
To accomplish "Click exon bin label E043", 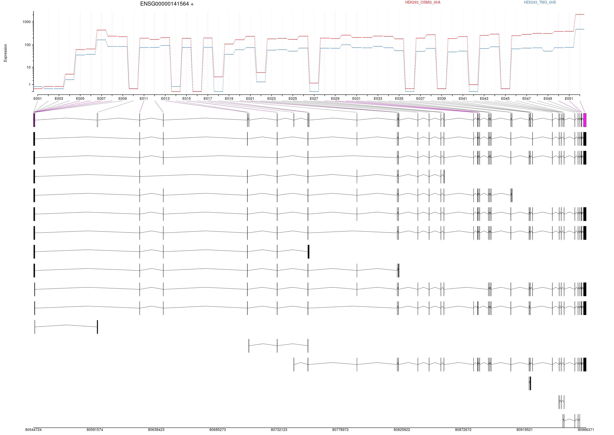I will (484, 99).
